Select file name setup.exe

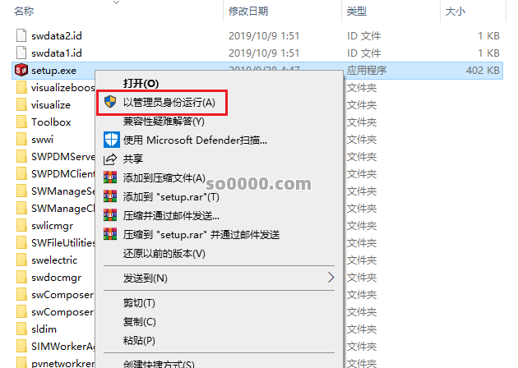pos(53,71)
